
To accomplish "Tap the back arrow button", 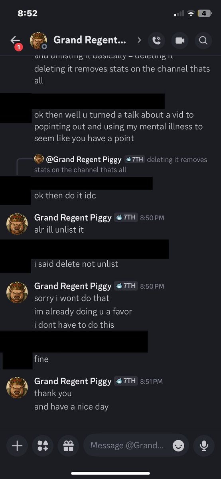I will (15, 40).
